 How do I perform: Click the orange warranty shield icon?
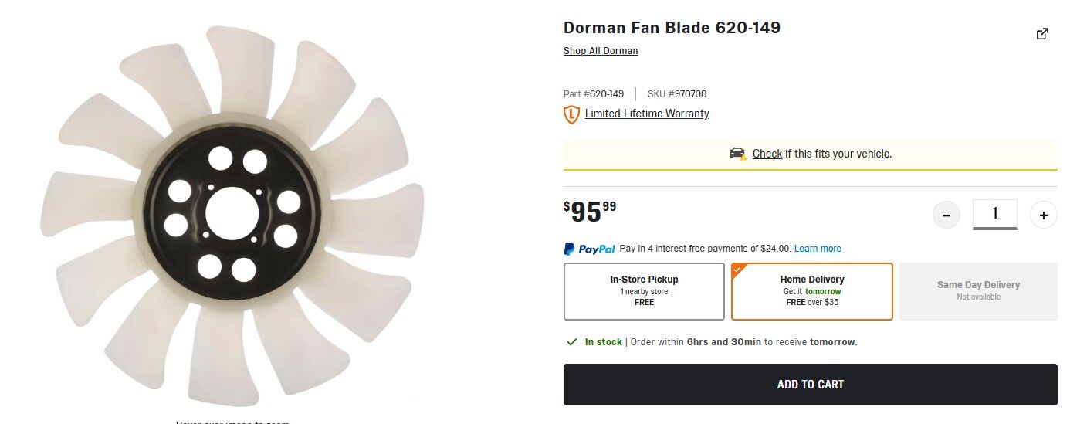click(x=571, y=114)
